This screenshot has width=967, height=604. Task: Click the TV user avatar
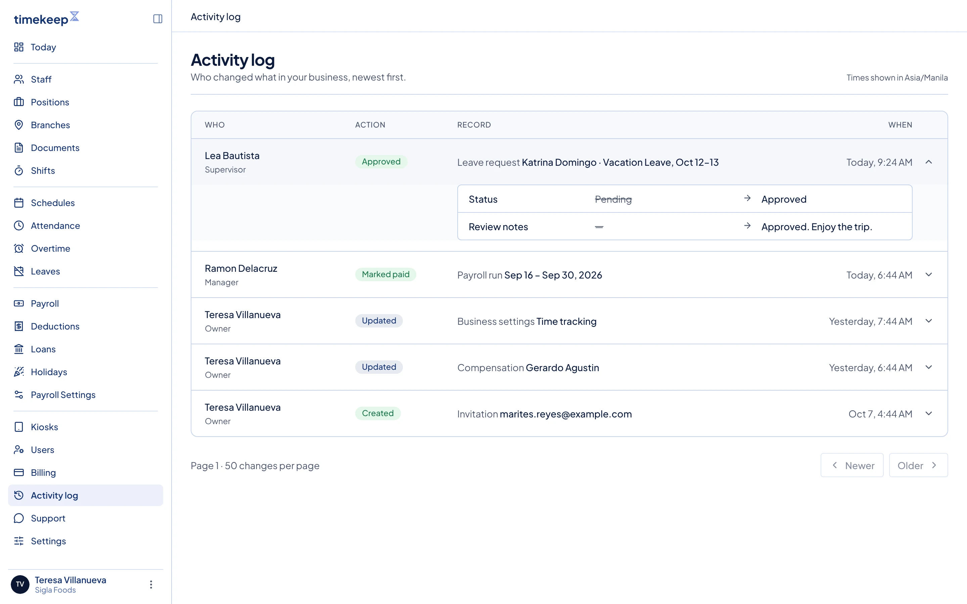click(x=20, y=585)
